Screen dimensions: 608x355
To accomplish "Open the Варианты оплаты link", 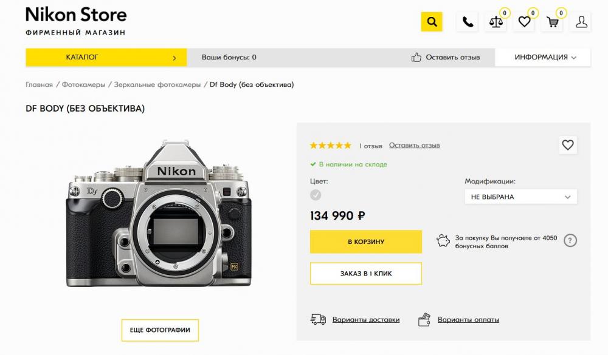I will pos(468,319).
